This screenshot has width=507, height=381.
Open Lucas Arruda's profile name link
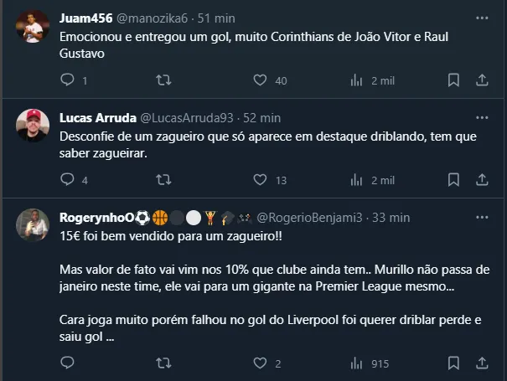click(x=93, y=117)
